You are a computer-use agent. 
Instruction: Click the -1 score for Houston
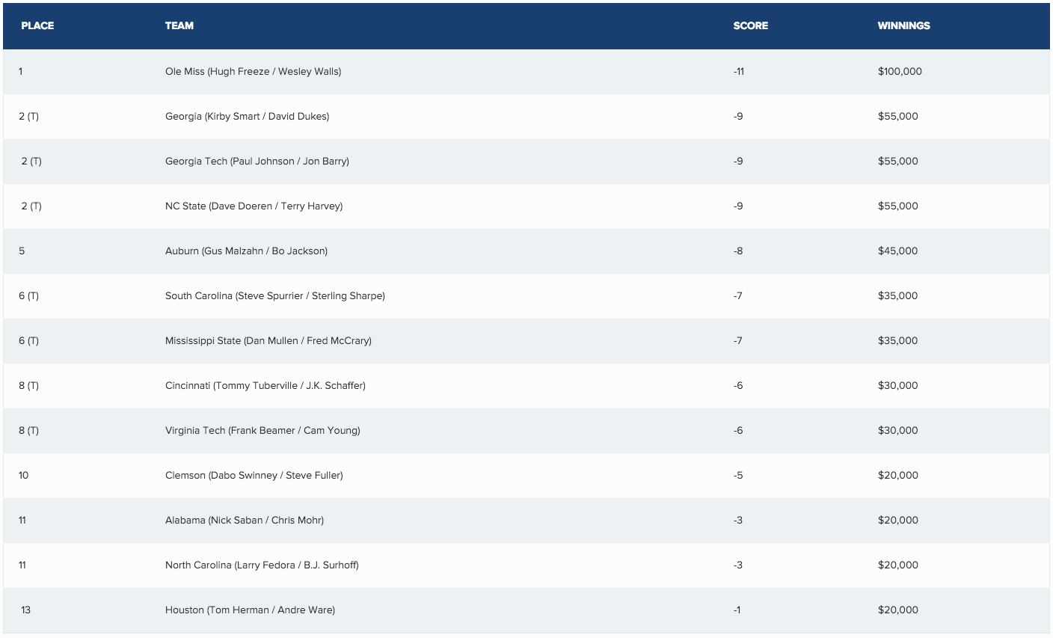[737, 610]
